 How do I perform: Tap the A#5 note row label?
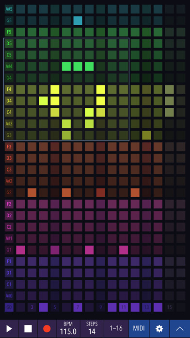pos(9,9)
